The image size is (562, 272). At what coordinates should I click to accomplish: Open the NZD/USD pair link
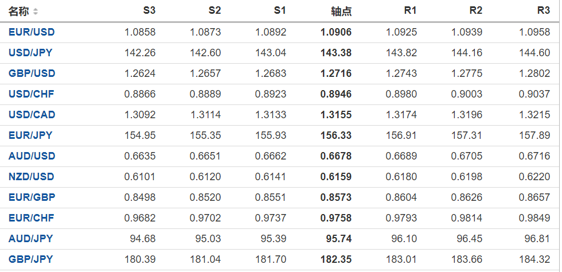coord(31,177)
